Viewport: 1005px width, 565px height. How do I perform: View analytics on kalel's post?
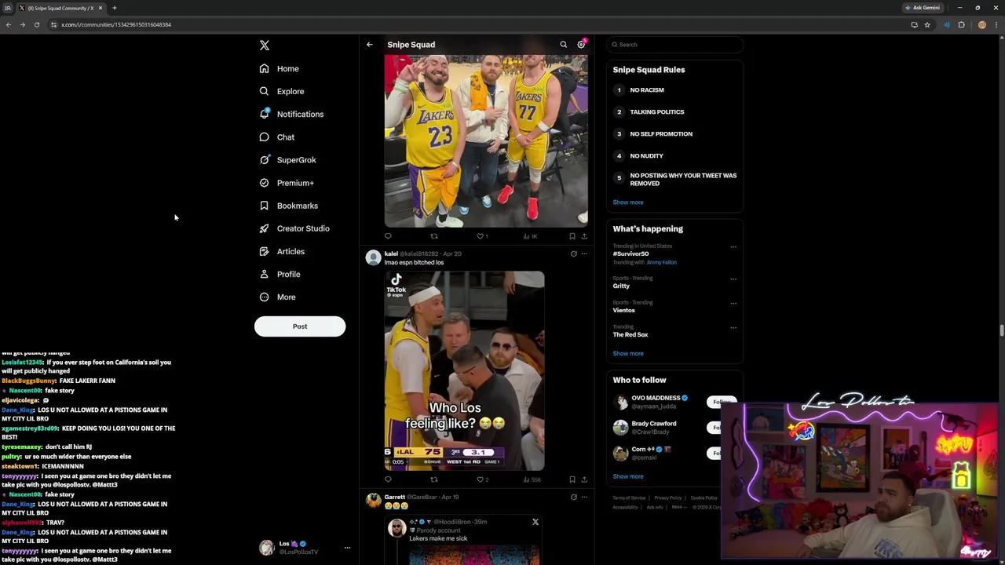tap(533, 479)
